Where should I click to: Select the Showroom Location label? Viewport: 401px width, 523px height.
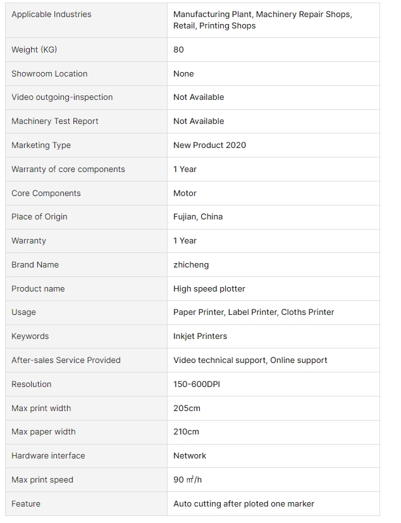coord(49,74)
